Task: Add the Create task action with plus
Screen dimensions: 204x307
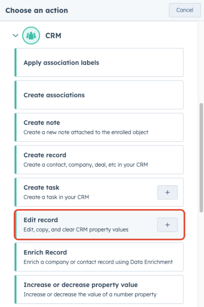Action: 168,192
